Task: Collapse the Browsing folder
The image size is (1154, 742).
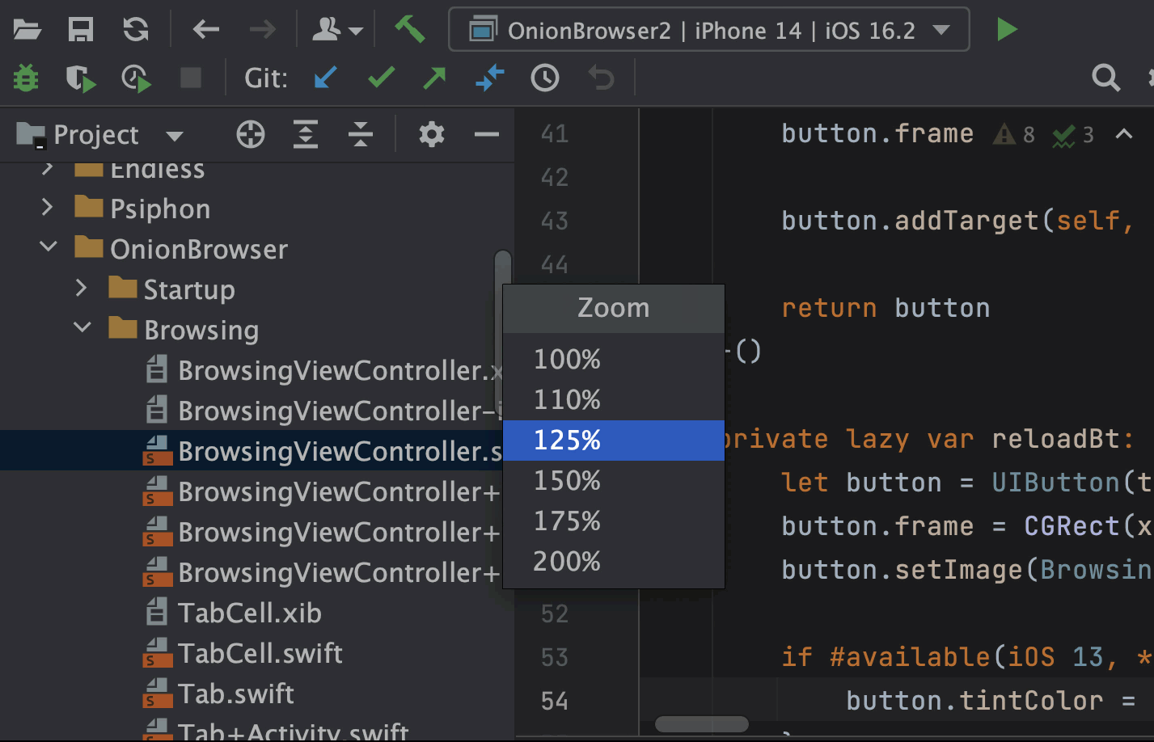Action: [x=82, y=327]
